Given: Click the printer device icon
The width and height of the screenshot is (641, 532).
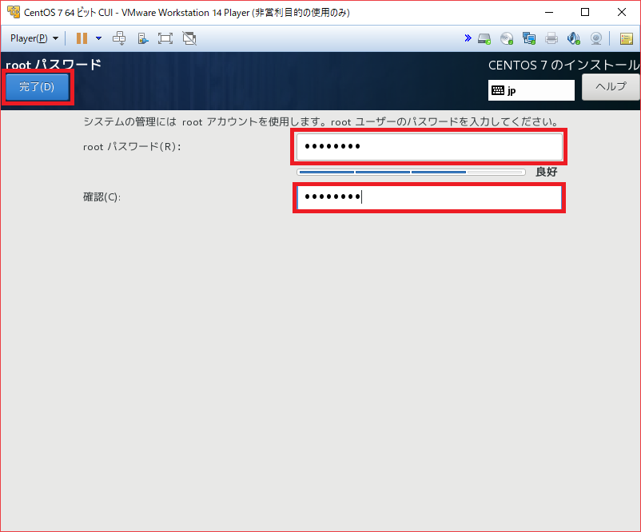Looking at the screenshot, I should tap(551, 38).
